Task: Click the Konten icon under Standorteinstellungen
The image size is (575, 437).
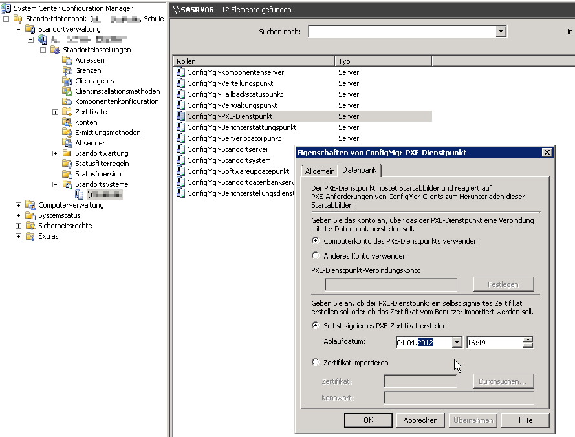Action: coord(67,122)
